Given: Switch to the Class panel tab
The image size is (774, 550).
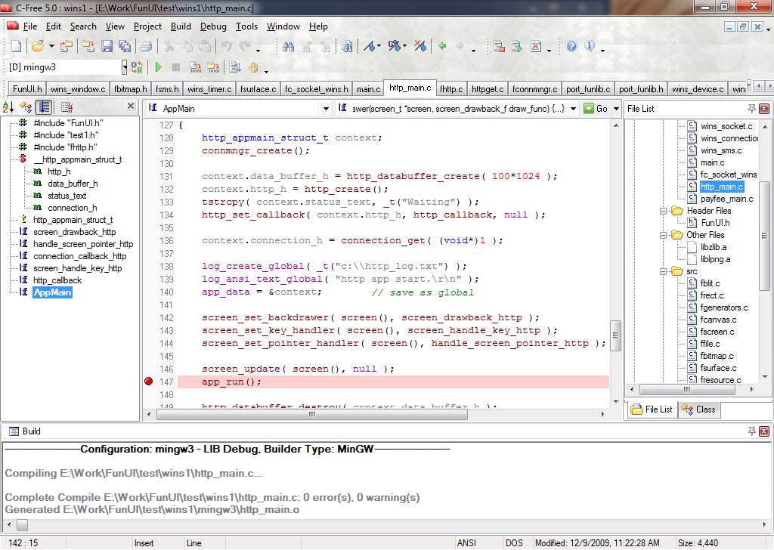Looking at the screenshot, I should 699,409.
